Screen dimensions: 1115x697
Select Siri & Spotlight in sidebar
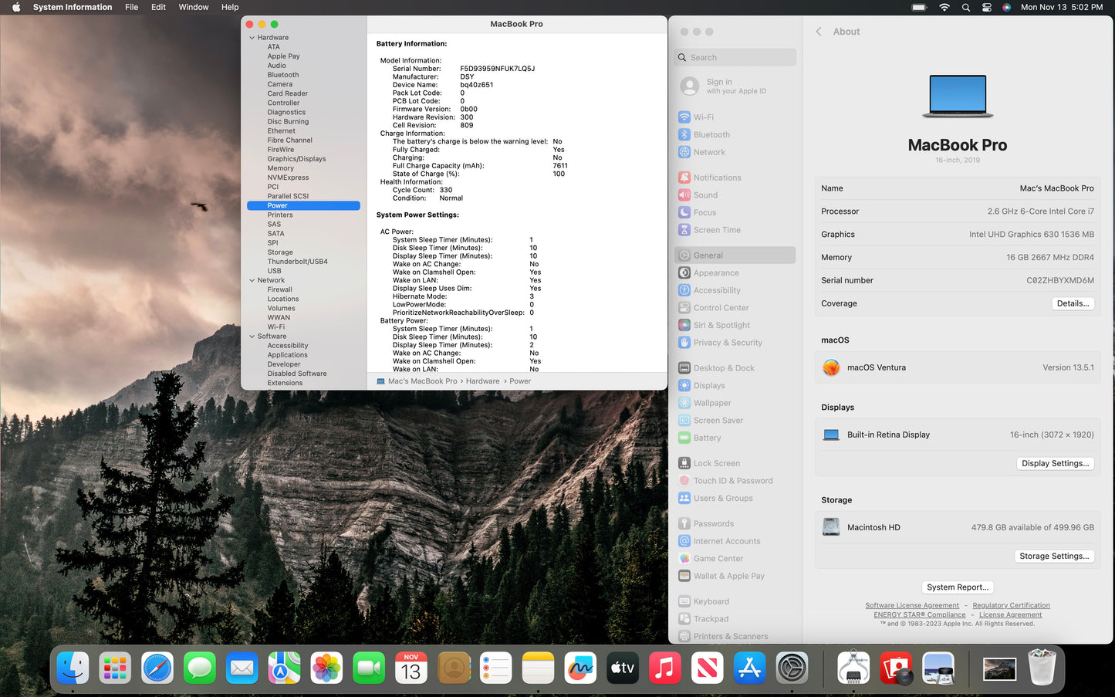(721, 326)
